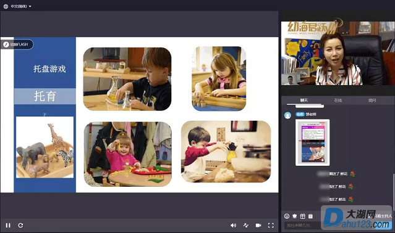Viewport: 395px width, 233px height.
Task: Open the shared image thumbnail in chat
Action: pos(312,142)
